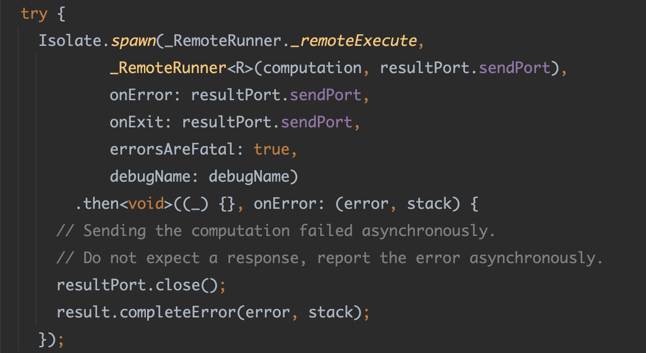Click the true literal value
646x353 pixels.
click(x=271, y=149)
